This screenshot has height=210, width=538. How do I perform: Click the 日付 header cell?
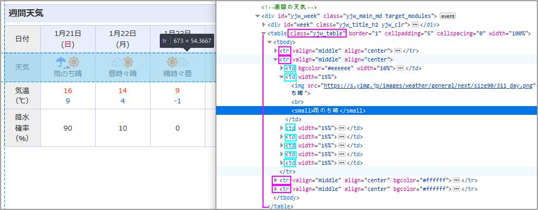23,39
